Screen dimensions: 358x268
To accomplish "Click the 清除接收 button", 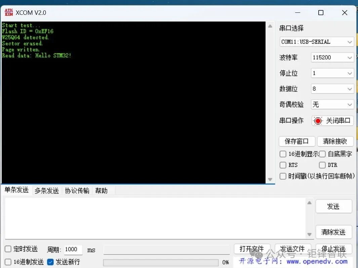I will pyautogui.click(x=335, y=141).
